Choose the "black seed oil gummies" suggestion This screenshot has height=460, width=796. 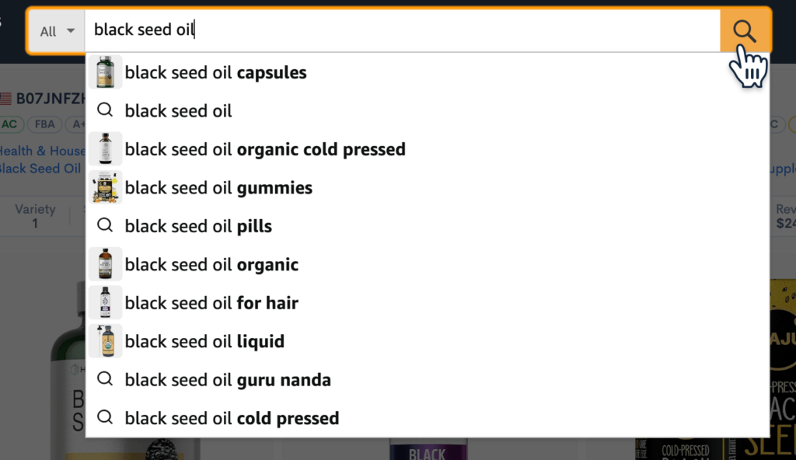pyautogui.click(x=218, y=187)
